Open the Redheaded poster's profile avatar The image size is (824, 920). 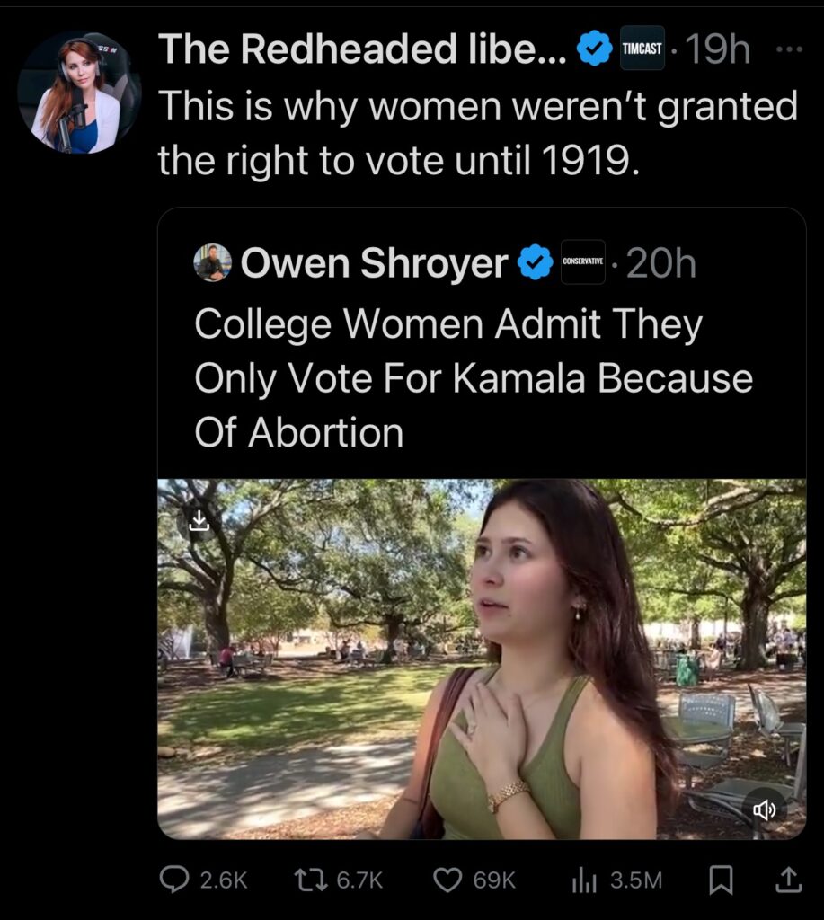coord(79,94)
